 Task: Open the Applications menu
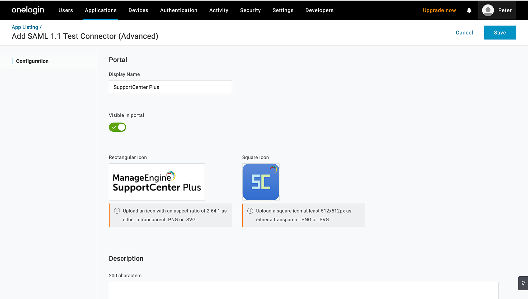click(101, 10)
